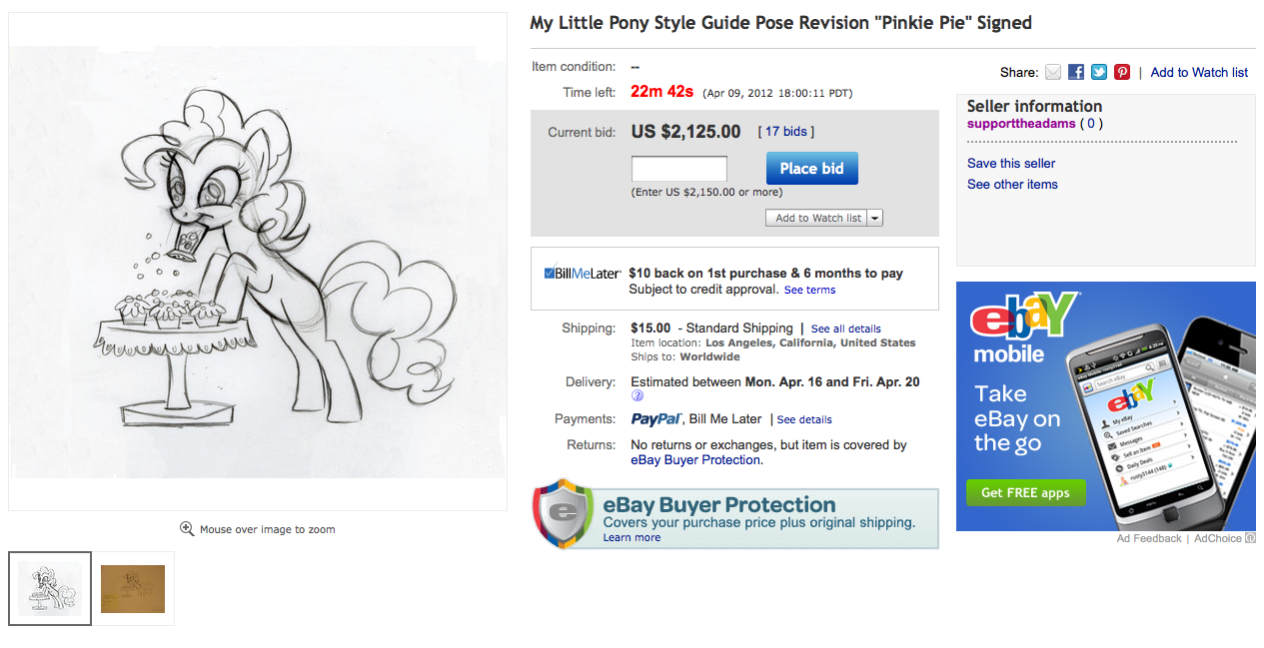Viewport: 1264px width, 648px height.
Task: Select the Pinkie Pie sketch thumbnail
Action: point(50,589)
